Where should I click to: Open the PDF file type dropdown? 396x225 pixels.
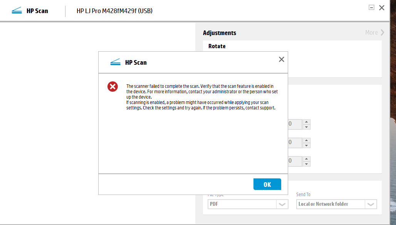(x=282, y=204)
